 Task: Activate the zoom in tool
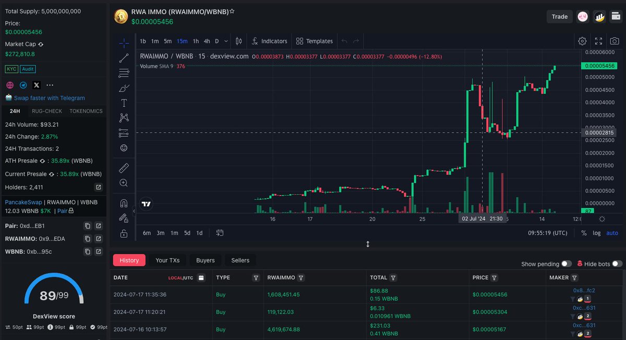[124, 183]
